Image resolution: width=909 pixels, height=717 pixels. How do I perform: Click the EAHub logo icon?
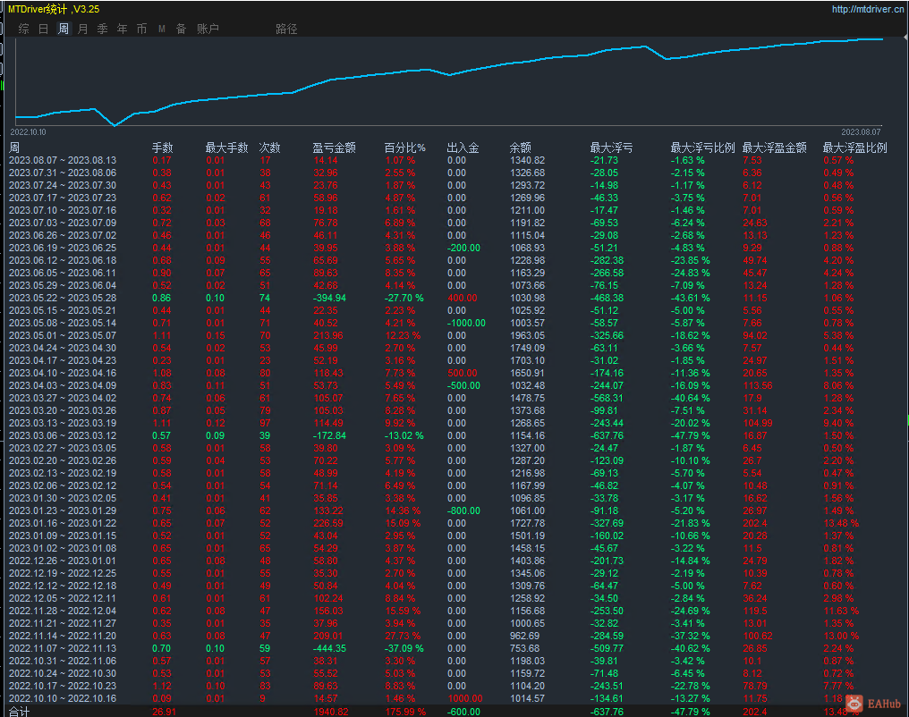pyautogui.click(x=856, y=704)
